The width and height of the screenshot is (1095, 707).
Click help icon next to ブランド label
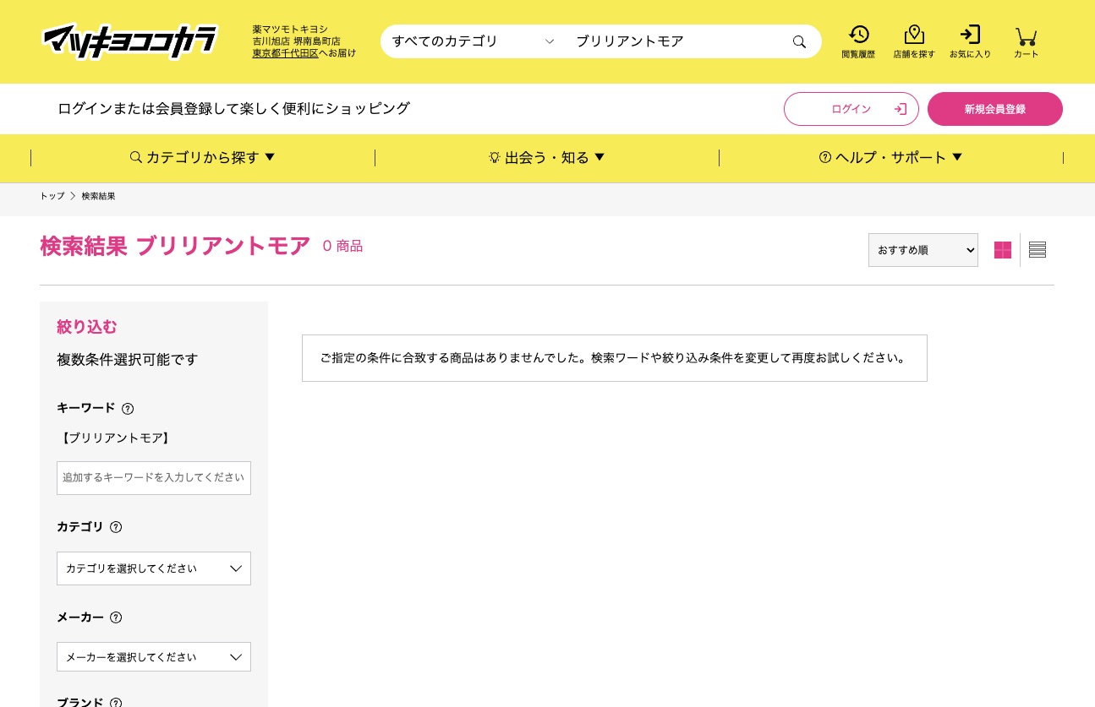pyautogui.click(x=116, y=702)
